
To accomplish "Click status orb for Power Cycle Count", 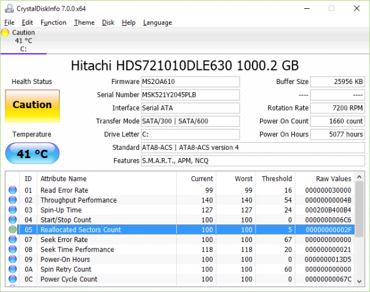I will tap(13, 279).
